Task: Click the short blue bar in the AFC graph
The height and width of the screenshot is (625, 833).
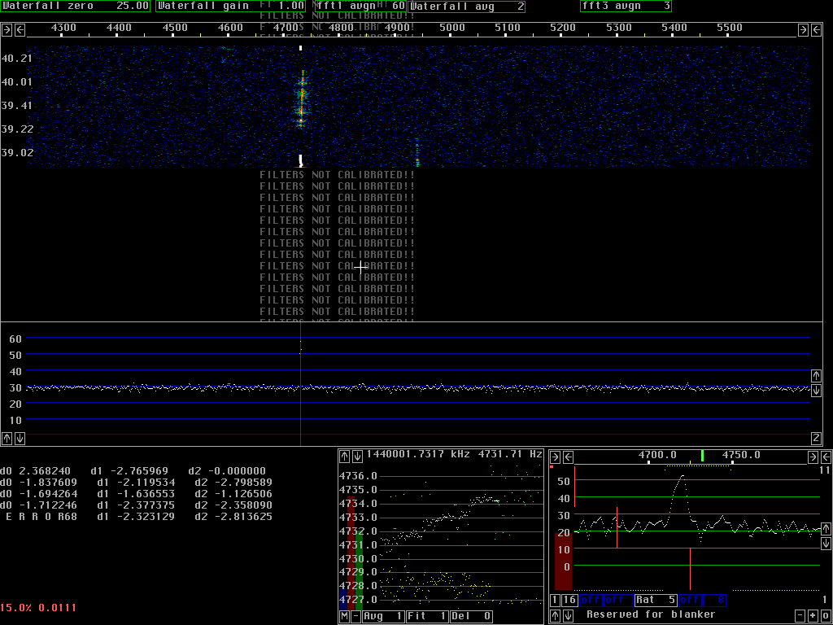Action: point(342,599)
